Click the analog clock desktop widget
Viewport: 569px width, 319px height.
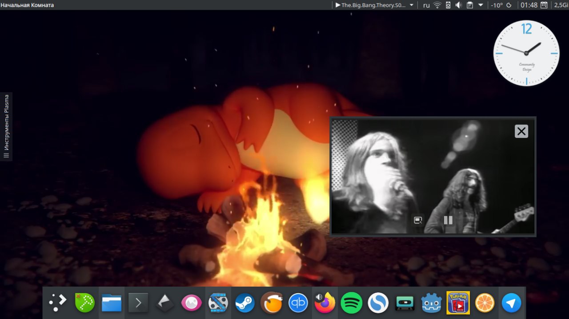coord(526,53)
